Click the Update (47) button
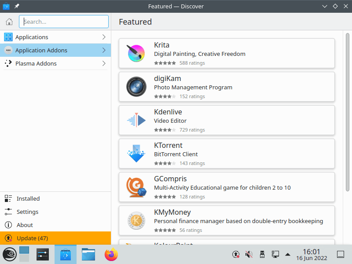This screenshot has width=352, height=264. pos(55,238)
